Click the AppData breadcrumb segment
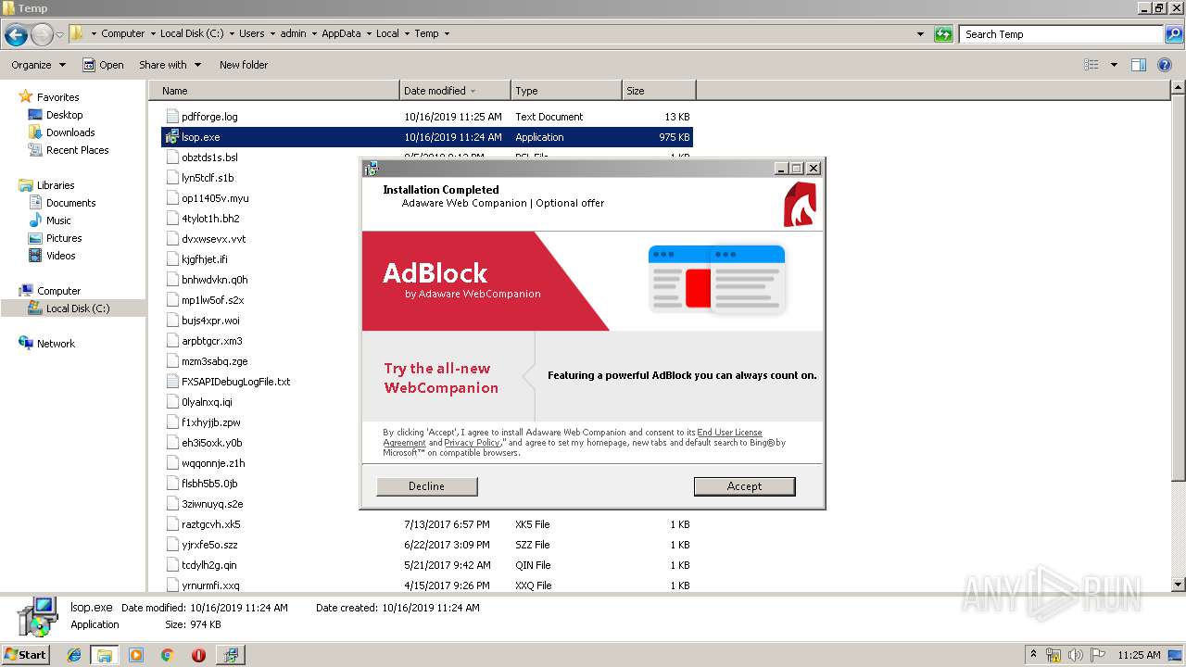Screen dimensions: 1186x667 [341, 34]
